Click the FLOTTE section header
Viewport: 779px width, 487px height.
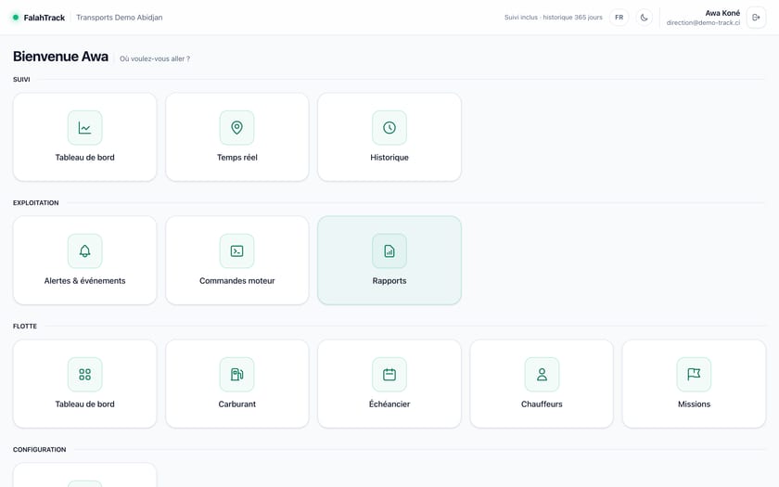[x=25, y=326]
